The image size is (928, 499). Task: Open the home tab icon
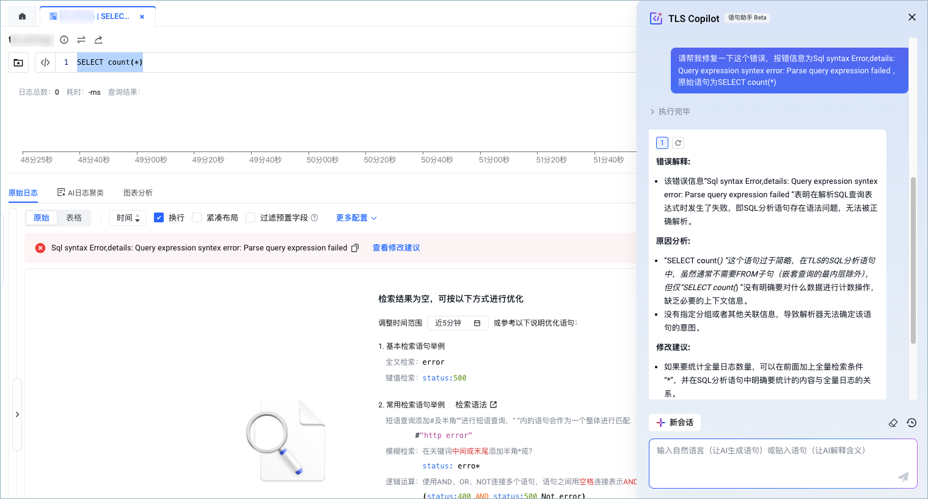[23, 16]
